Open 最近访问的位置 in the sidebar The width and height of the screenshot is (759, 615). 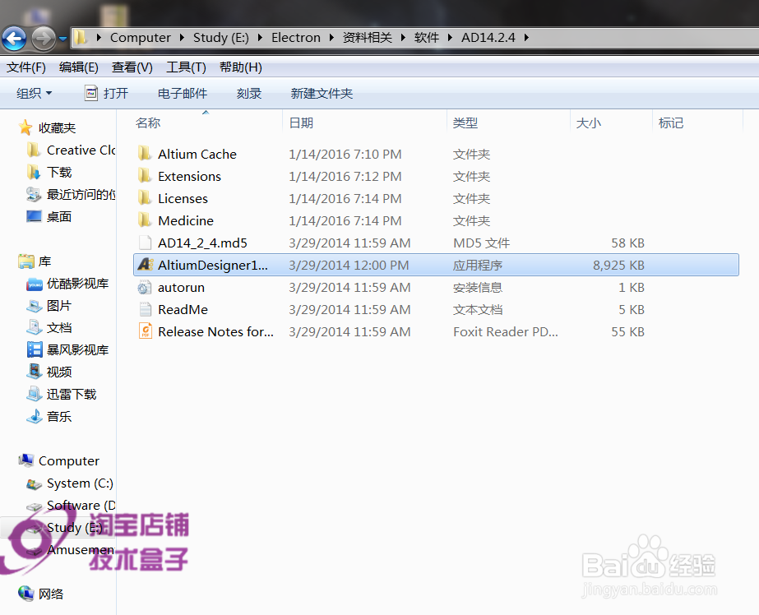coord(72,195)
